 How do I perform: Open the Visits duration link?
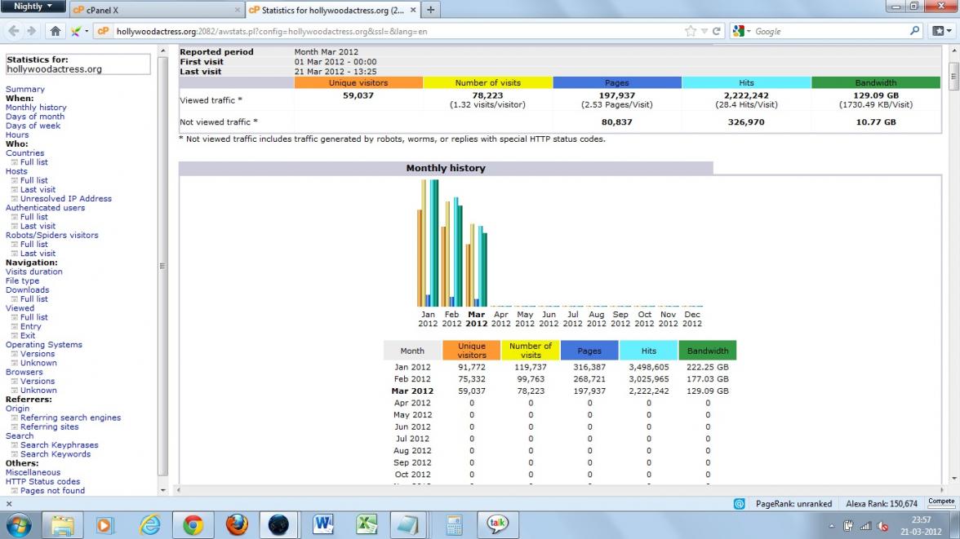(x=34, y=272)
